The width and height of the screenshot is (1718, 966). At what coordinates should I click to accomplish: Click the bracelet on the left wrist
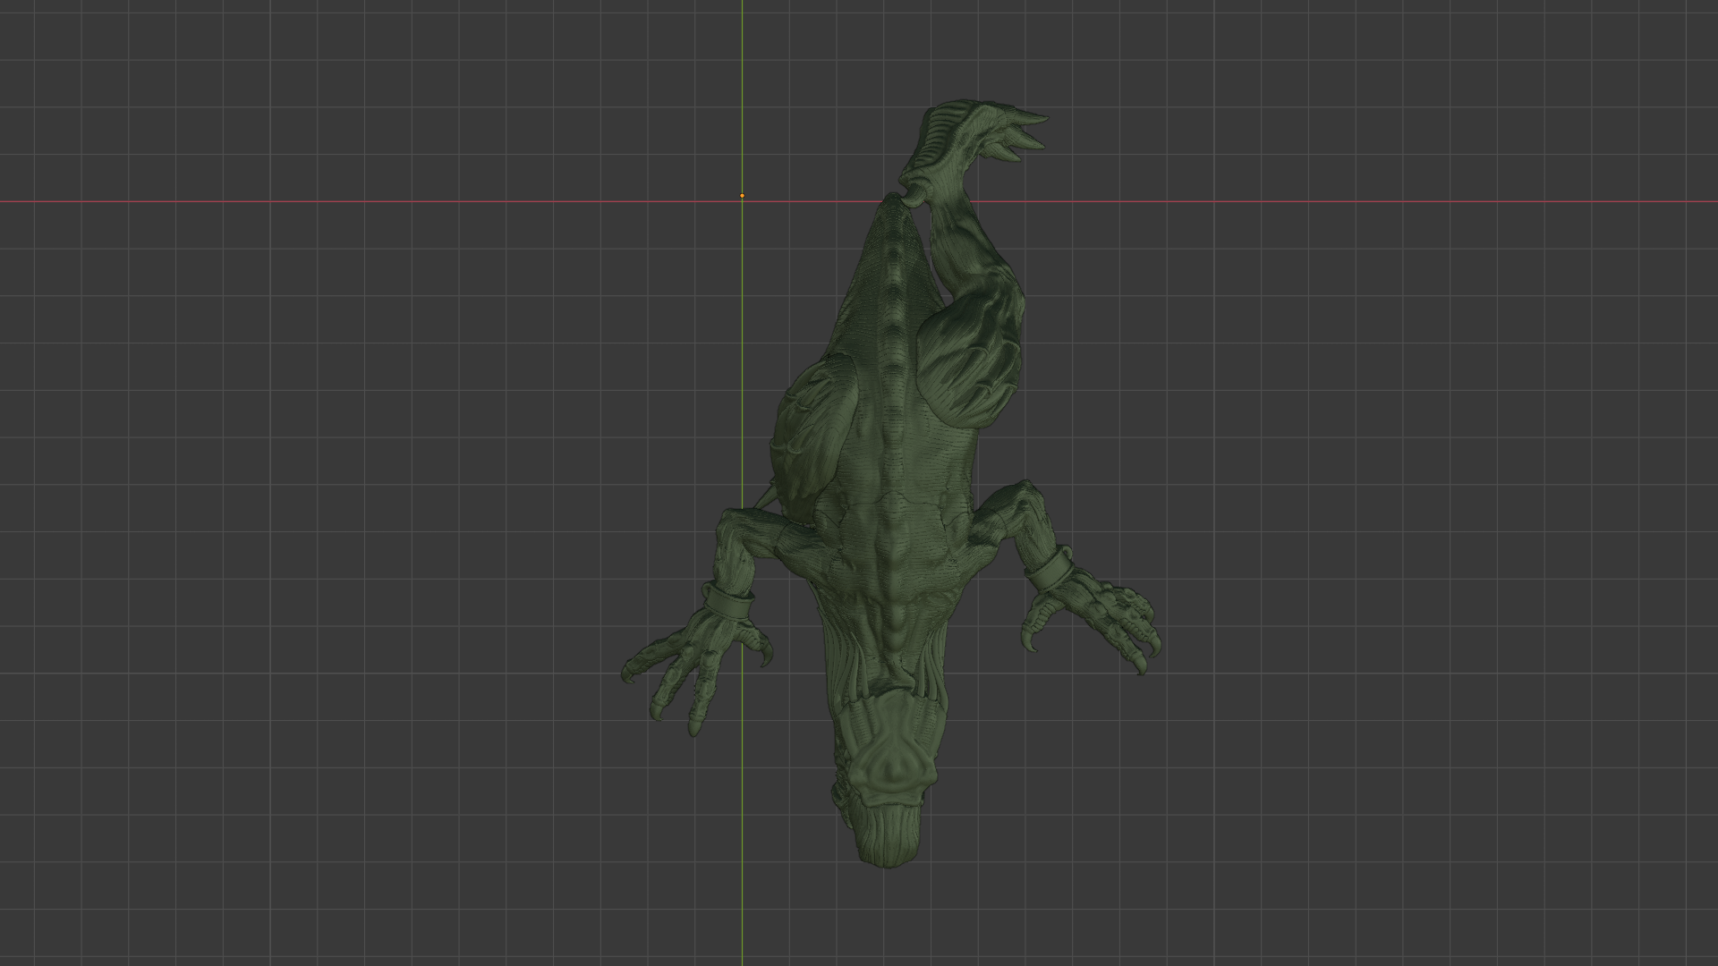pos(727,604)
